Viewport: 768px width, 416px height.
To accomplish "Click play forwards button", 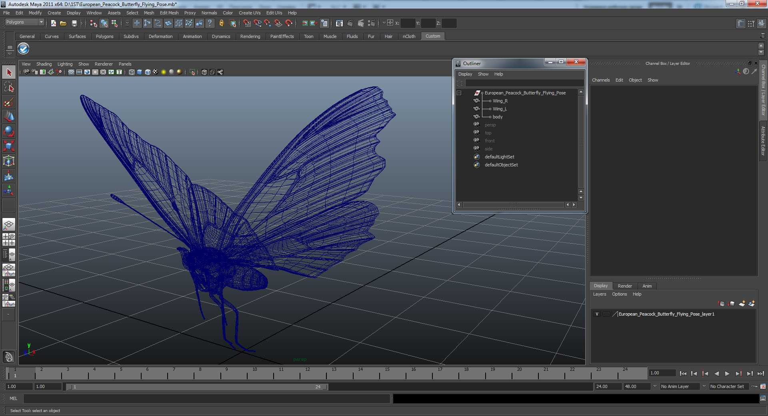I will (x=727, y=374).
